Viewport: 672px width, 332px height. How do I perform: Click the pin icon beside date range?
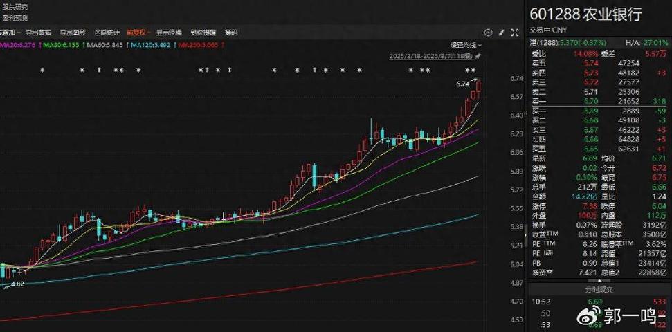point(478,55)
